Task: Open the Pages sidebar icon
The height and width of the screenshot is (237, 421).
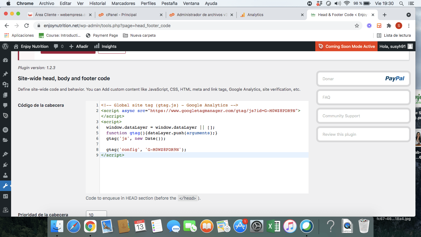Action: coord(5,95)
